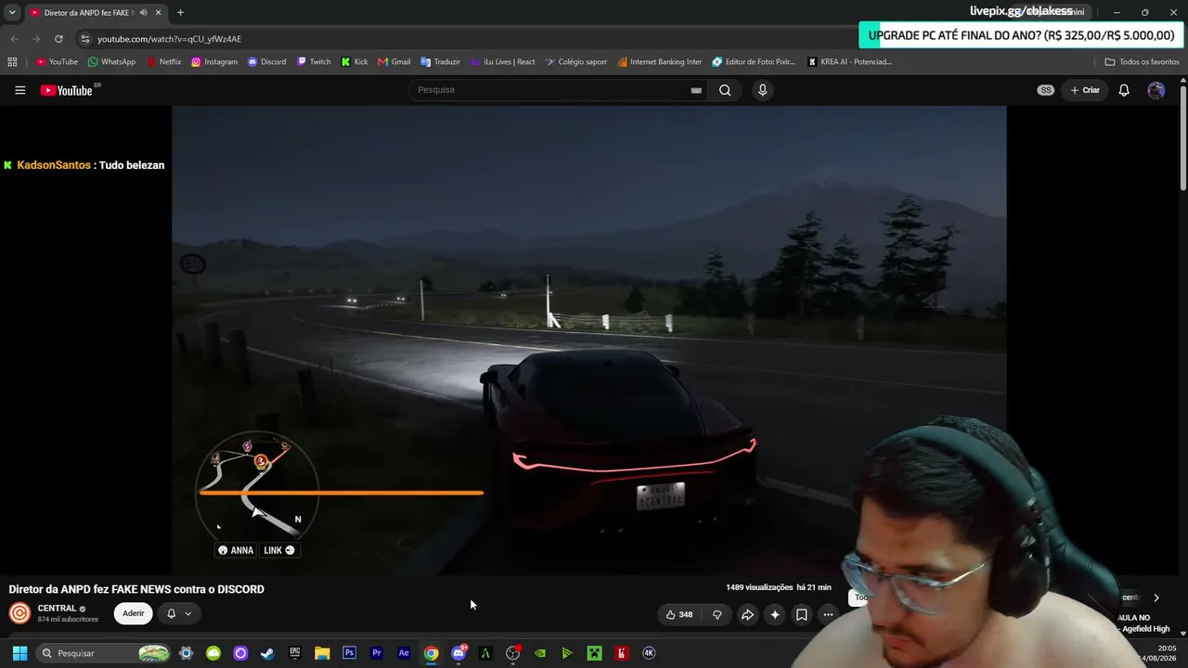The width and height of the screenshot is (1188, 668).
Task: Open the YouTube guide hamburger menu
Action: (19, 90)
